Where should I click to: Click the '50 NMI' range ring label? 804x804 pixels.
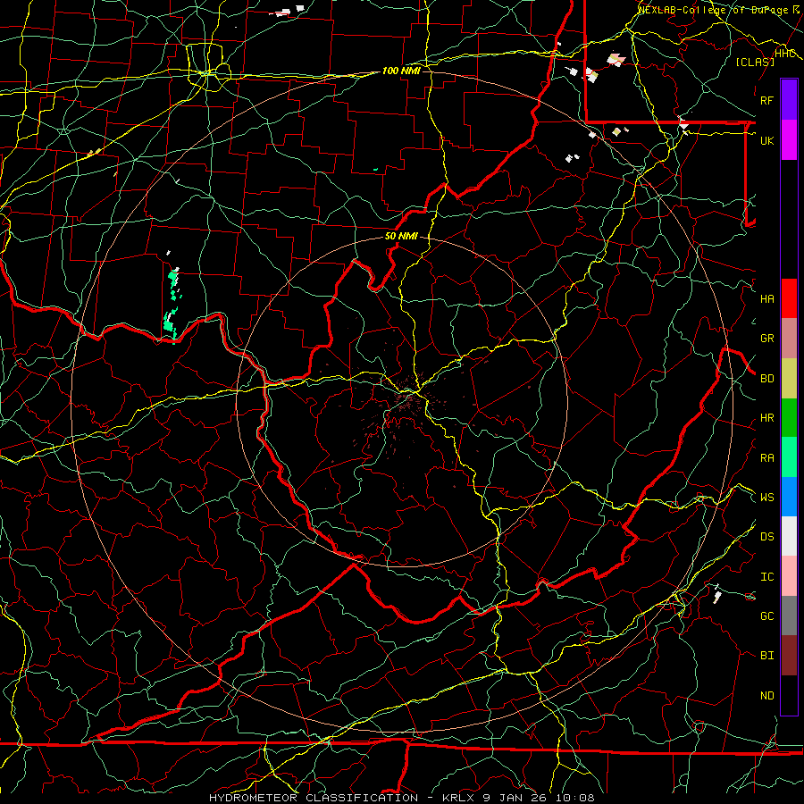point(401,236)
